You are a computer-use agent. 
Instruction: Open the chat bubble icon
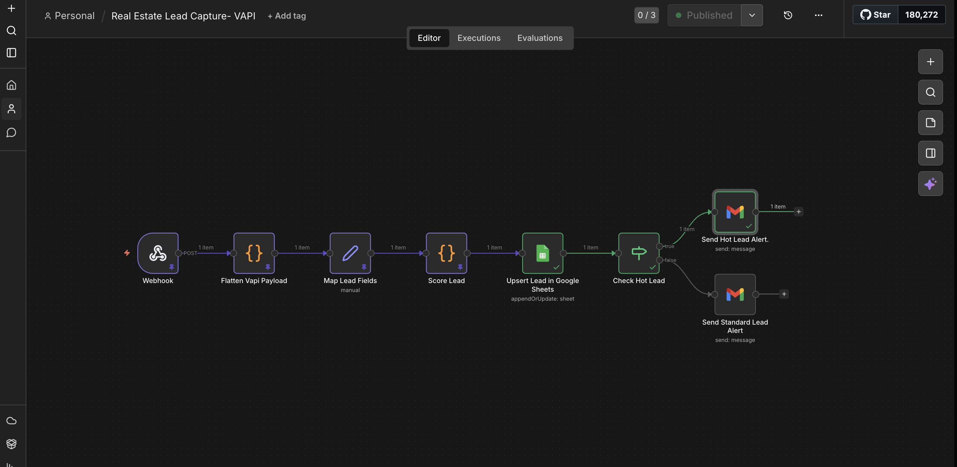pyautogui.click(x=11, y=133)
